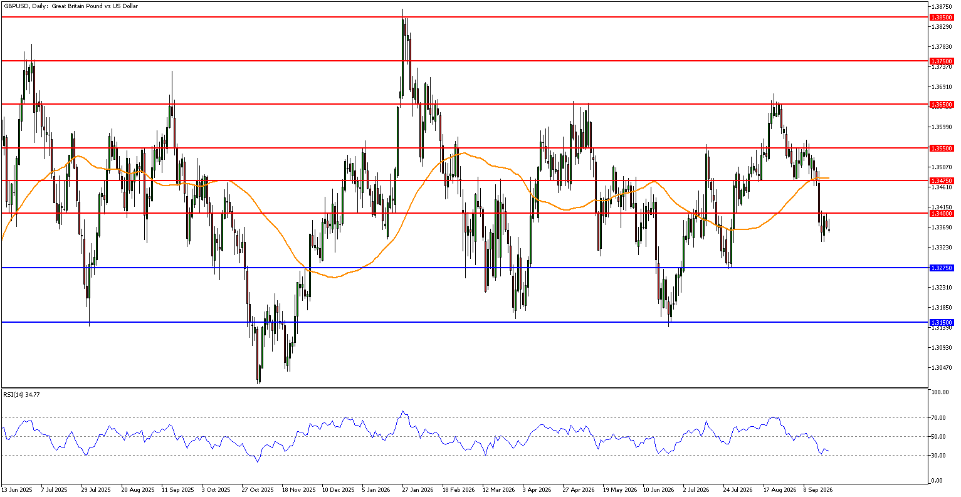Click the chart title 'GBPUSD, Daily'
This screenshot has height=497, width=961.
26,6
